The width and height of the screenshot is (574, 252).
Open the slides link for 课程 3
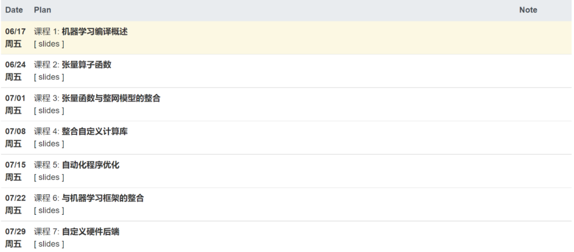pos(49,111)
